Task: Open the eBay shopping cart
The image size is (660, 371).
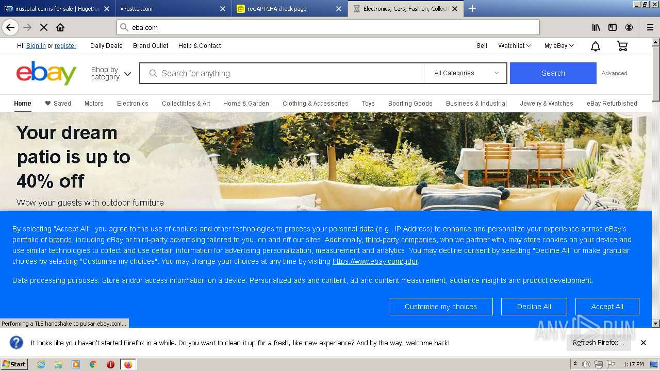Action: tap(622, 46)
